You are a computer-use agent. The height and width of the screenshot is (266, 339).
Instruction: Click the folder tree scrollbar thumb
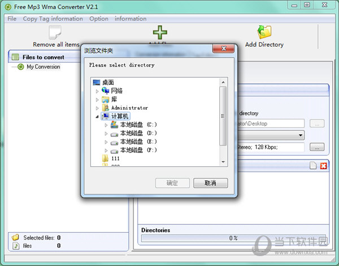(223, 116)
